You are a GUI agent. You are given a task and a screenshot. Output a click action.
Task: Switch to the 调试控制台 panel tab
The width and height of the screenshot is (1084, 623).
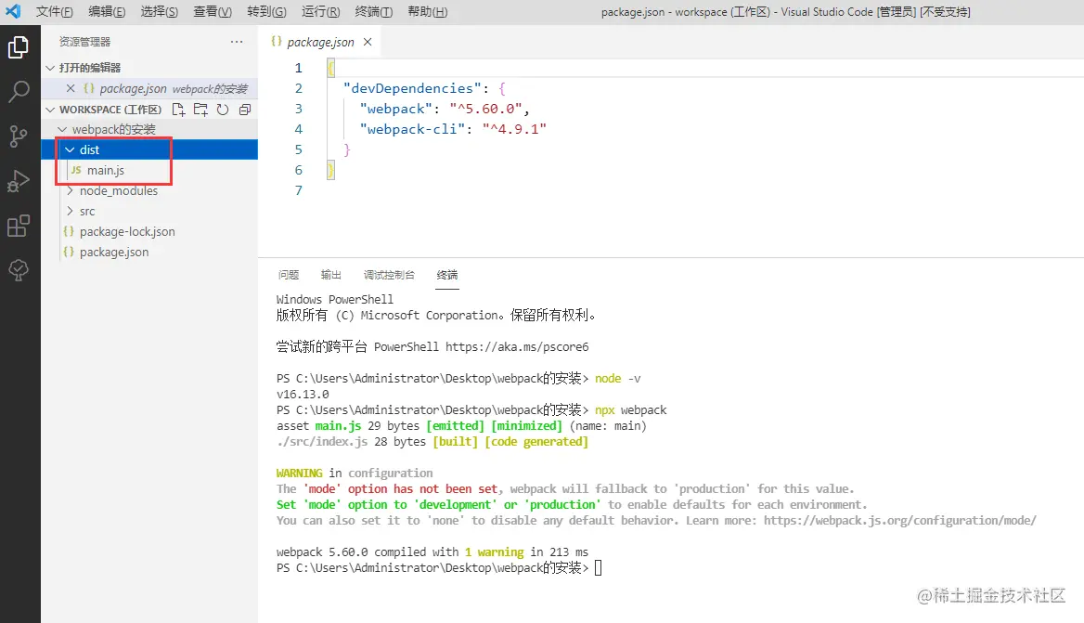389,275
